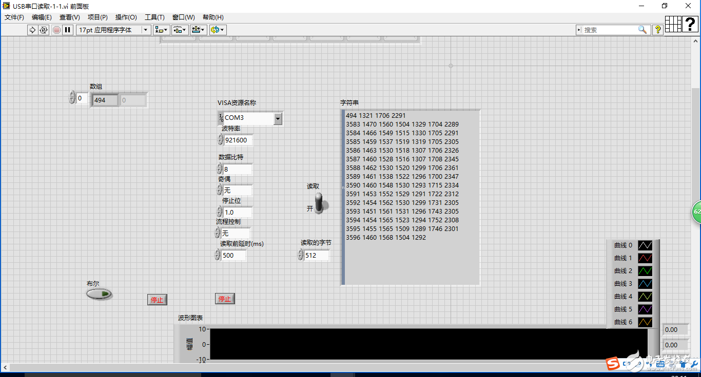Click the 曲线 5 purple plot icon

point(645,309)
